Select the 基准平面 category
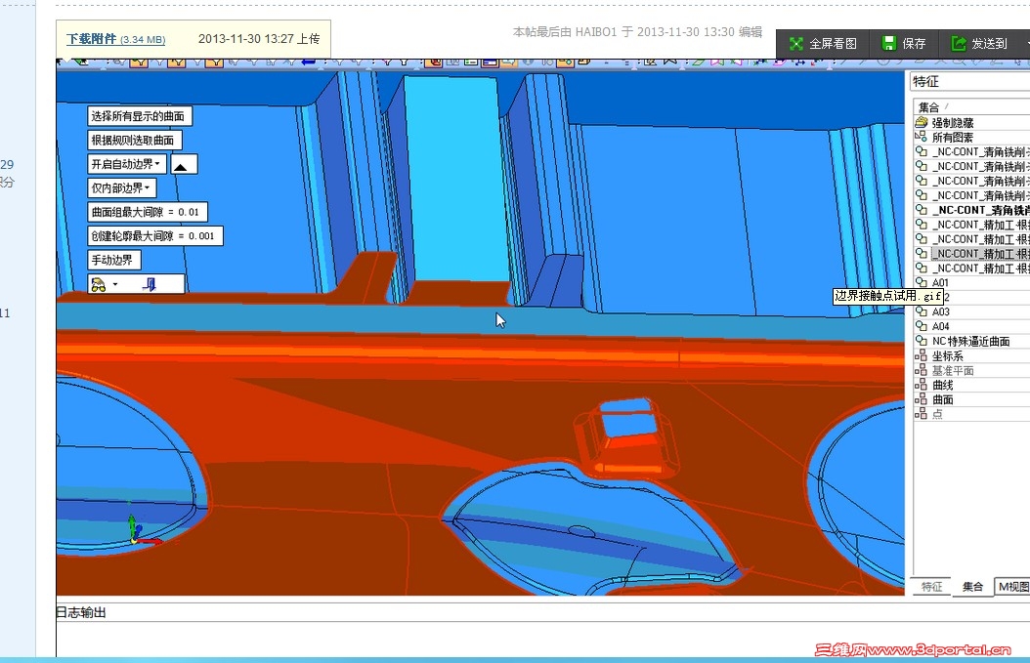The height and width of the screenshot is (663, 1030). click(971, 370)
